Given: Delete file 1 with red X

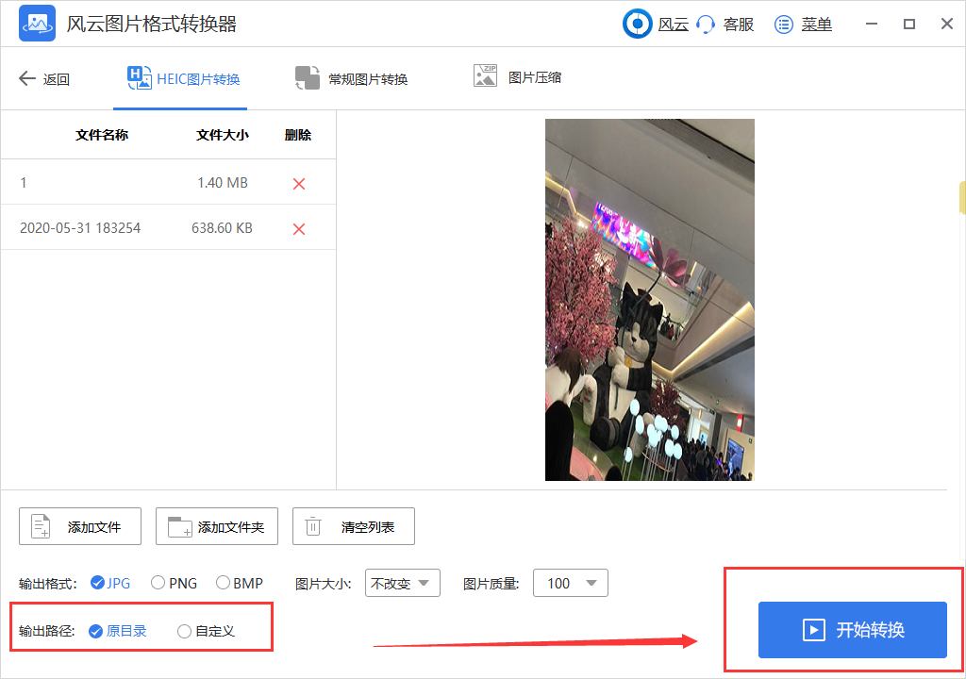Looking at the screenshot, I should pyautogui.click(x=299, y=184).
